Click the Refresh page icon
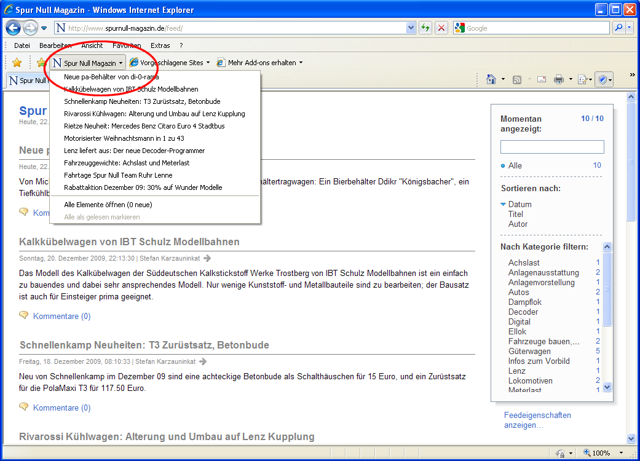The width and height of the screenshot is (640, 461). coord(425,28)
